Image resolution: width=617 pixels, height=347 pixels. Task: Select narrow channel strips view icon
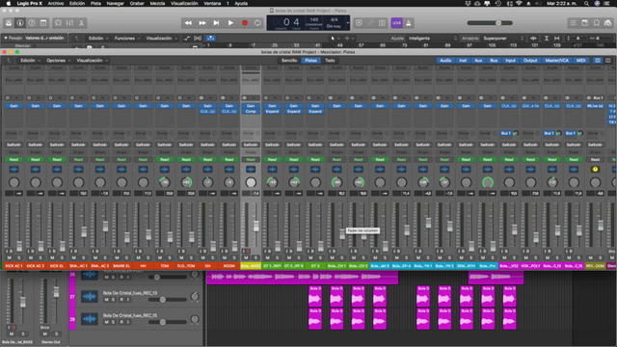coord(598,60)
